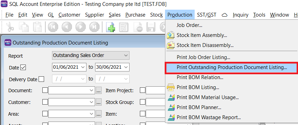The height and width of the screenshot is (125, 298).
Task: Open the Stock menu
Action: coord(156,15)
